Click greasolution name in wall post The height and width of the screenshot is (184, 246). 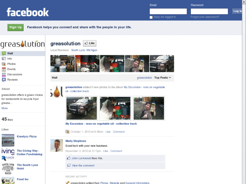(x=74, y=87)
